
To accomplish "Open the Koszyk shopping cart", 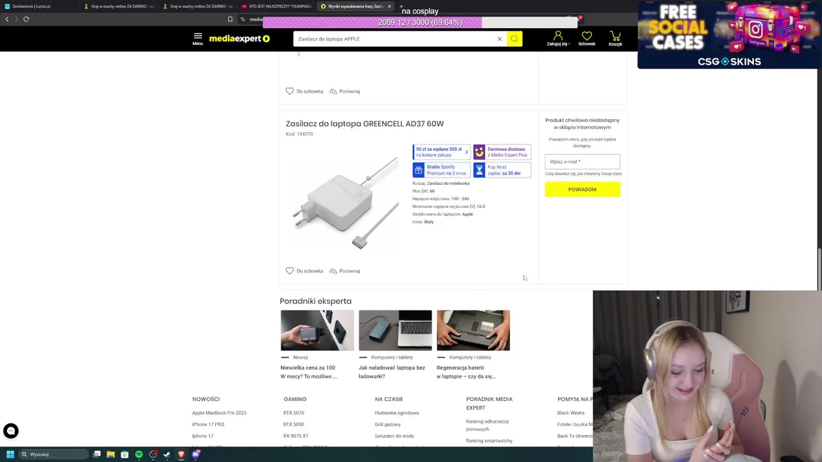I will point(615,39).
